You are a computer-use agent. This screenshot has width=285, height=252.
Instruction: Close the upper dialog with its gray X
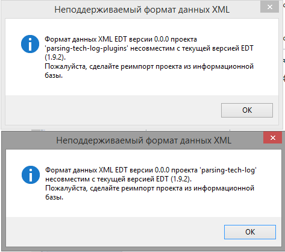[270, 7]
